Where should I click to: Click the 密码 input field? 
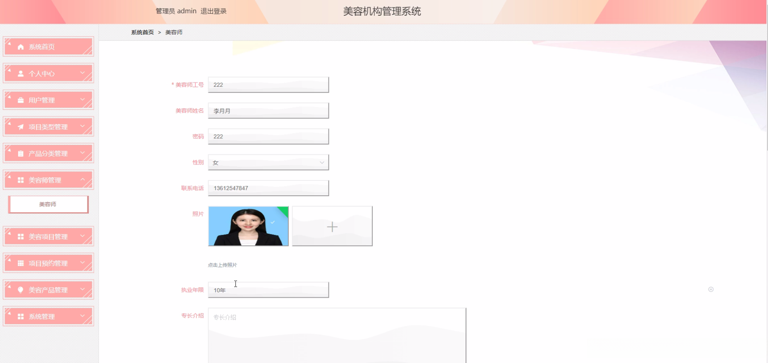[x=269, y=136]
